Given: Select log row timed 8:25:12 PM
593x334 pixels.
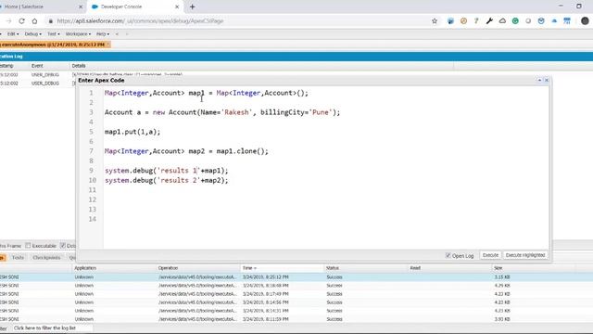Looking at the screenshot, I should tap(296, 277).
